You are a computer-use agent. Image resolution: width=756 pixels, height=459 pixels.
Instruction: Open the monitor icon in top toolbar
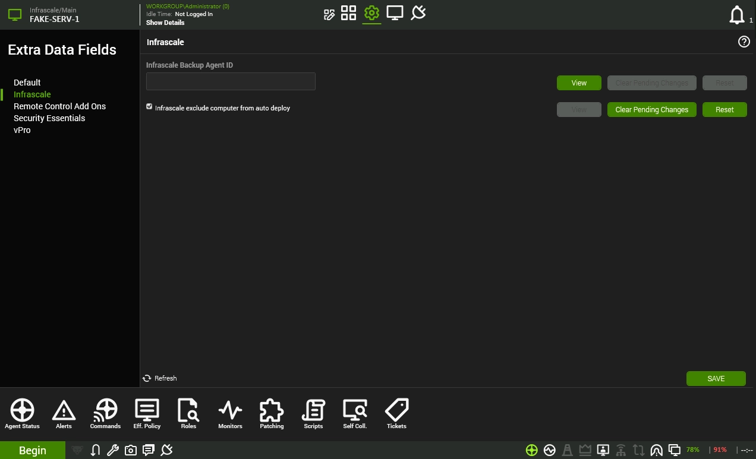coord(395,13)
